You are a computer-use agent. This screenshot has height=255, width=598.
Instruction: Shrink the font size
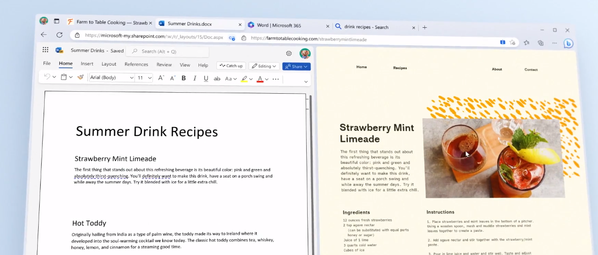(x=173, y=78)
